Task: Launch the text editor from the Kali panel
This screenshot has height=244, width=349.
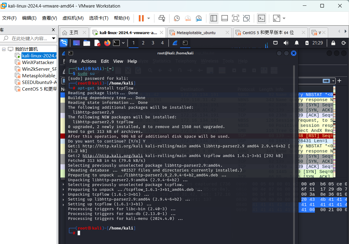Action: click(x=97, y=43)
